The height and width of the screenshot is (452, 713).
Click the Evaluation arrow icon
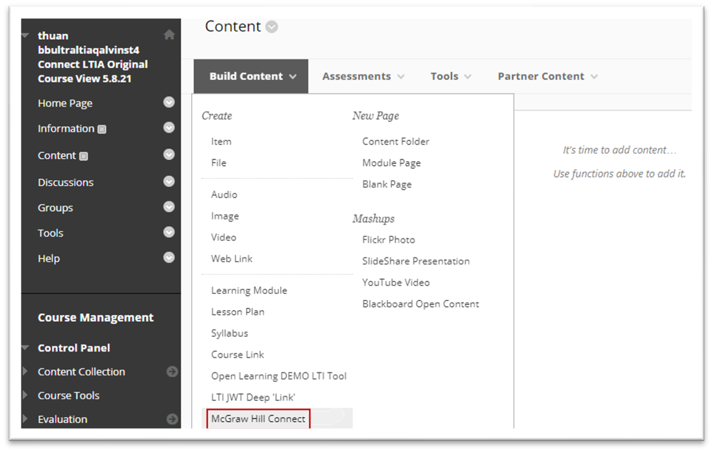[172, 419]
